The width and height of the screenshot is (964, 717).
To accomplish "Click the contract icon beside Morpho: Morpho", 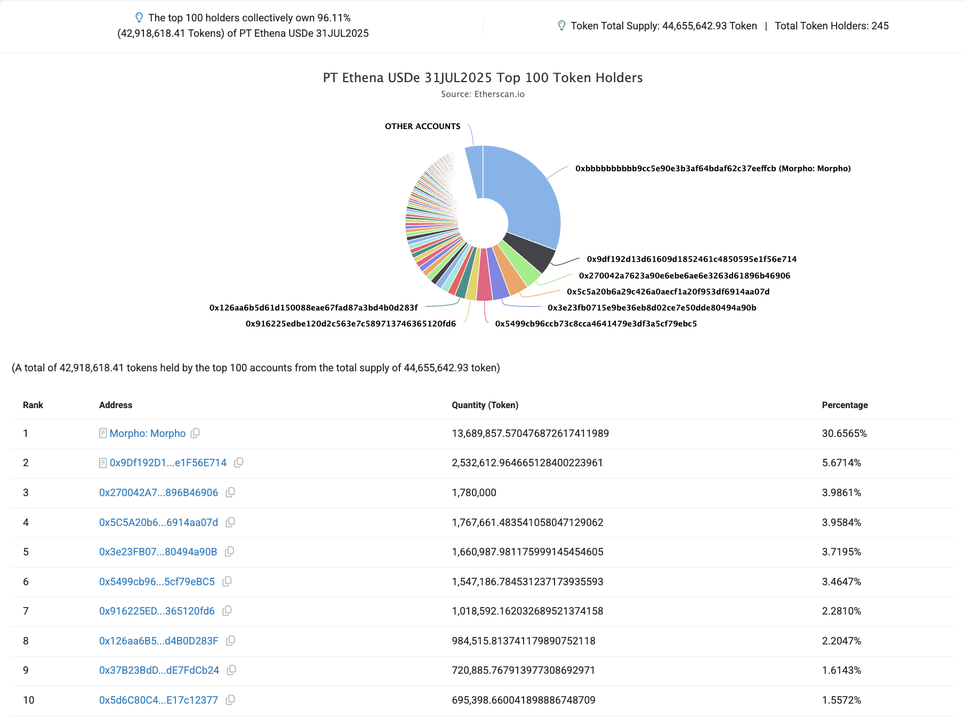I will (x=103, y=433).
